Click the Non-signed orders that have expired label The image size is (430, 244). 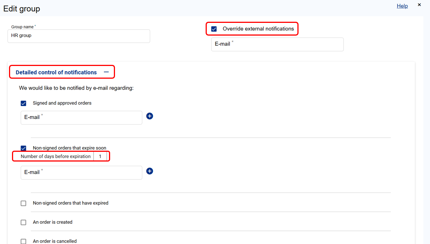pyautogui.click(x=70, y=203)
